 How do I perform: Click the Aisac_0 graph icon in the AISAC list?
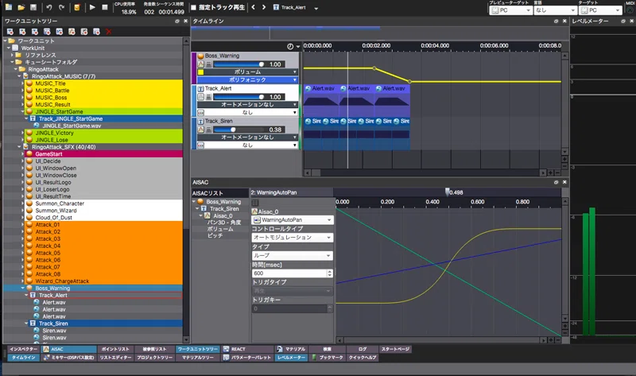(207, 215)
